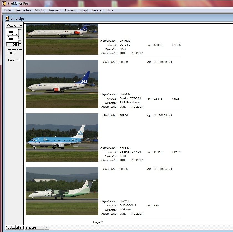Screen dimensions: 233x232
Task: Open the Picture layout dropdown
Action: pyautogui.click(x=14, y=26)
